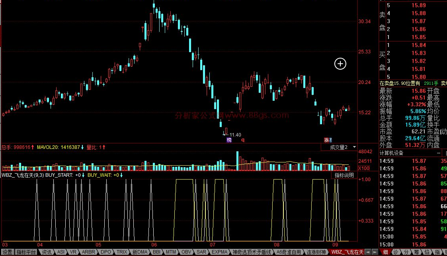Select the TRIX indicator tab

[x=122, y=252]
